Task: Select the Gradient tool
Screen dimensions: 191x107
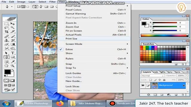Action: (x=13, y=44)
